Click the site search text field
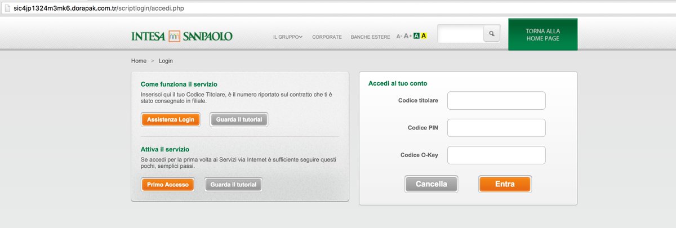The width and height of the screenshot is (676, 228). pos(461,34)
